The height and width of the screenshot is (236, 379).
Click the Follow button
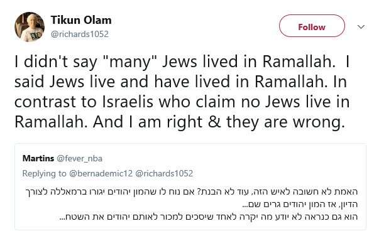click(x=312, y=26)
